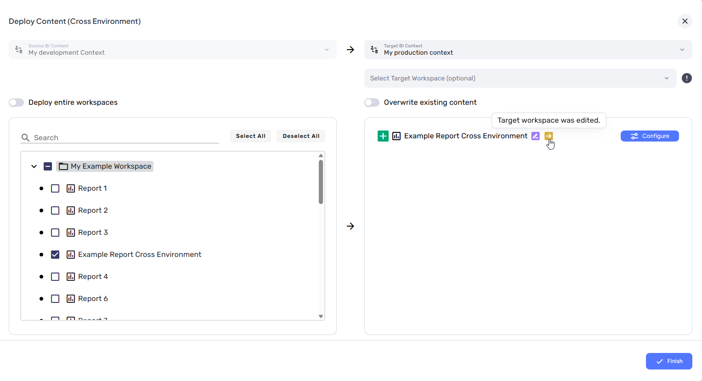Open Source BI Context dropdown
The width and height of the screenshot is (702, 381).
[173, 50]
